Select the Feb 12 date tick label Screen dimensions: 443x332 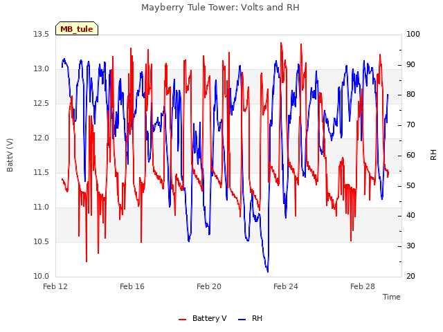(55, 286)
